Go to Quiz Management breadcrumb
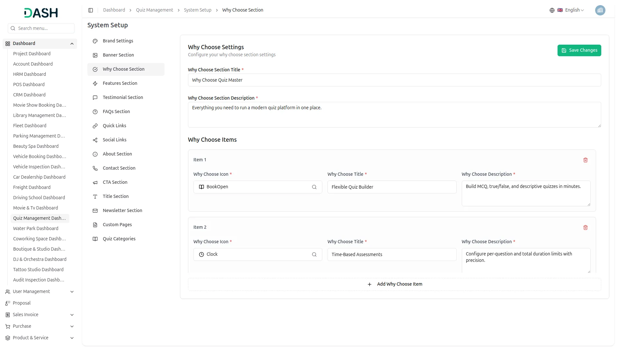Image resolution: width=617 pixels, height=347 pixels. click(154, 10)
